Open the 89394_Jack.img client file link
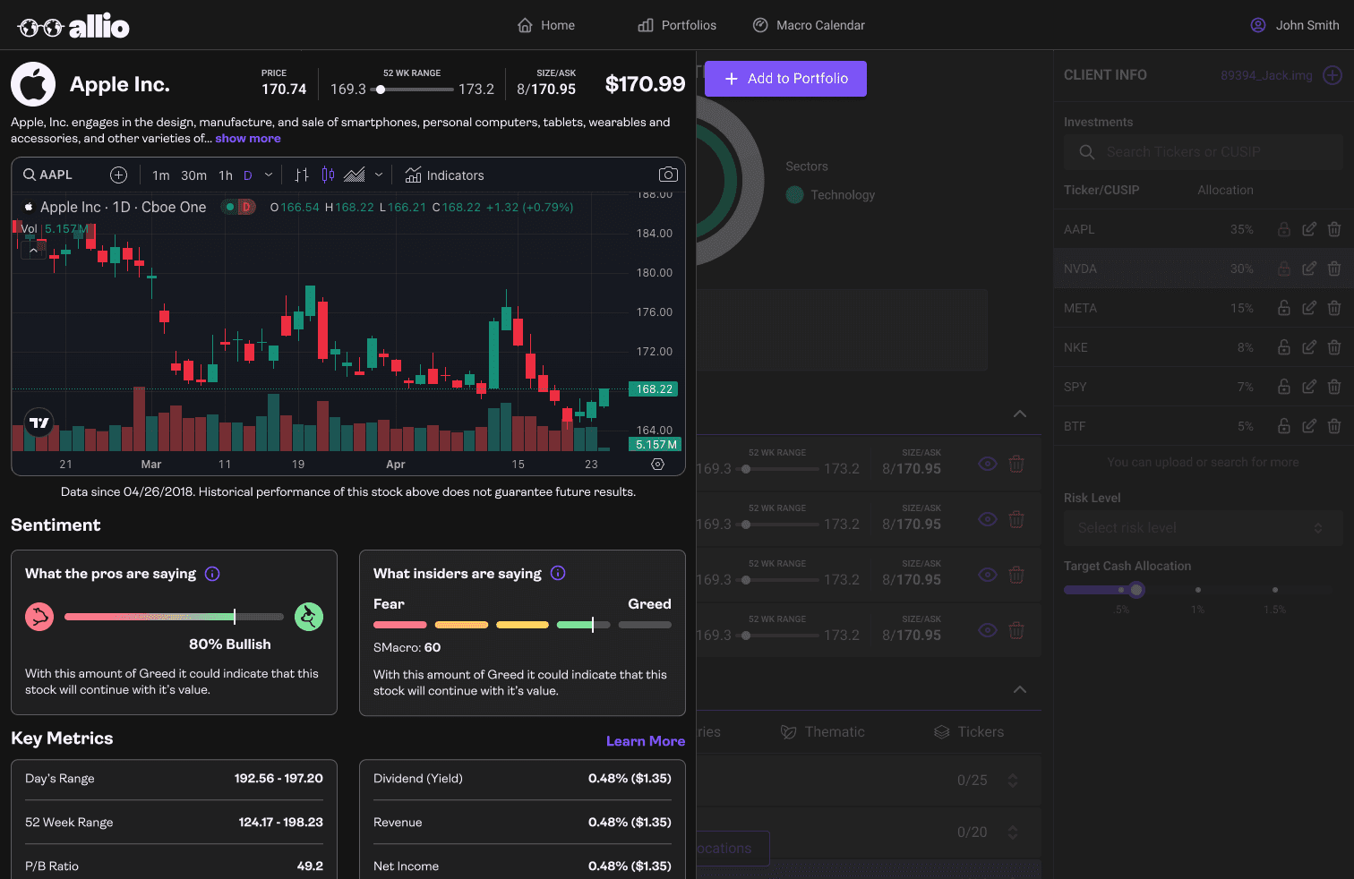1354x879 pixels. pyautogui.click(x=1266, y=75)
